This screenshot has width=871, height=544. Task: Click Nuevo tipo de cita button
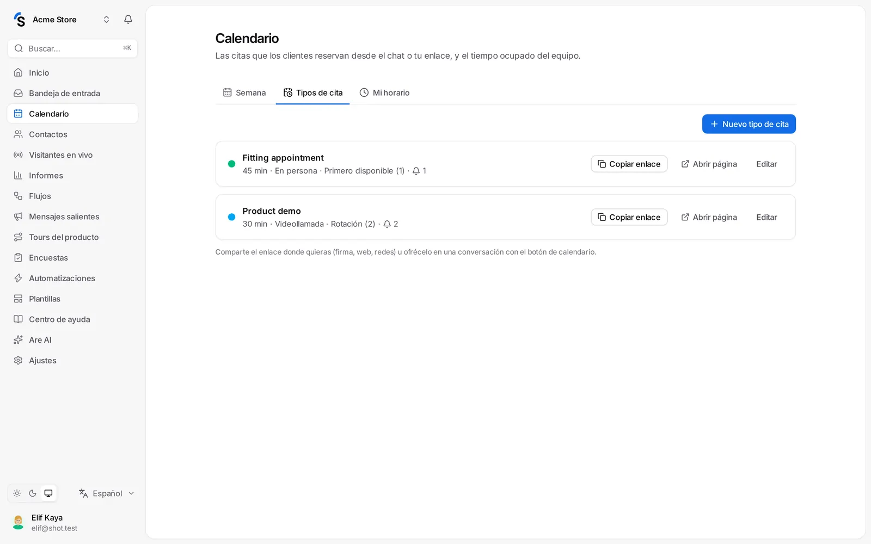click(749, 124)
